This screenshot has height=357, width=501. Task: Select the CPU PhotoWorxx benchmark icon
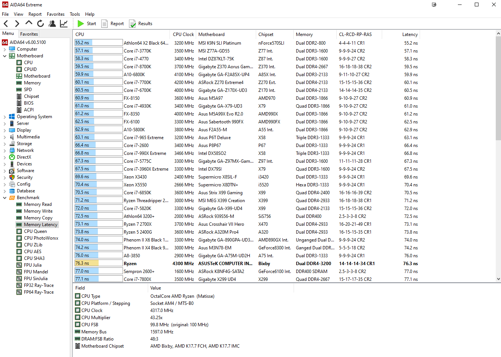pyautogui.click(x=19, y=238)
